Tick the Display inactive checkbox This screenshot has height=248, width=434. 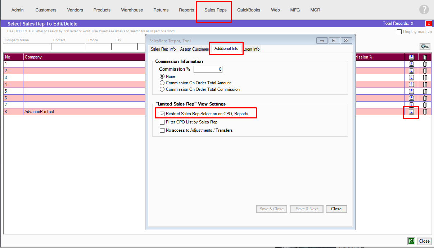(399, 32)
